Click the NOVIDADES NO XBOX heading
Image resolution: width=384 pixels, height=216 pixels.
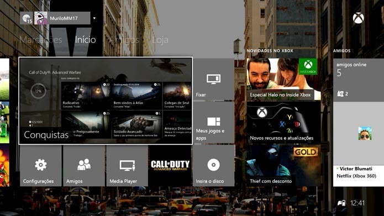pyautogui.click(x=270, y=51)
